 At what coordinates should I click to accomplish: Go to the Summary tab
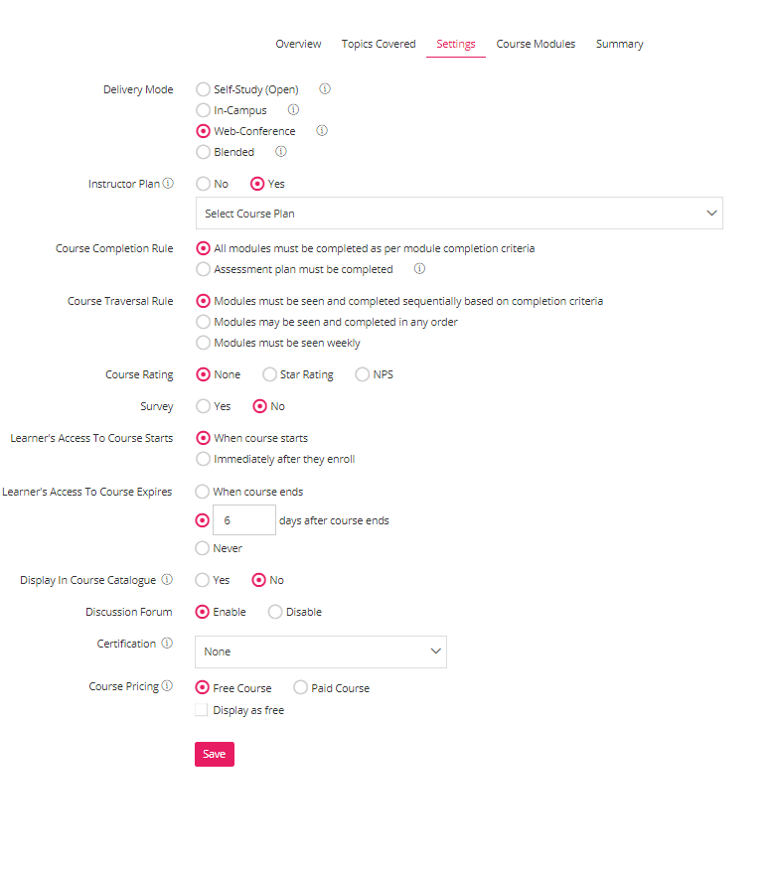point(619,44)
